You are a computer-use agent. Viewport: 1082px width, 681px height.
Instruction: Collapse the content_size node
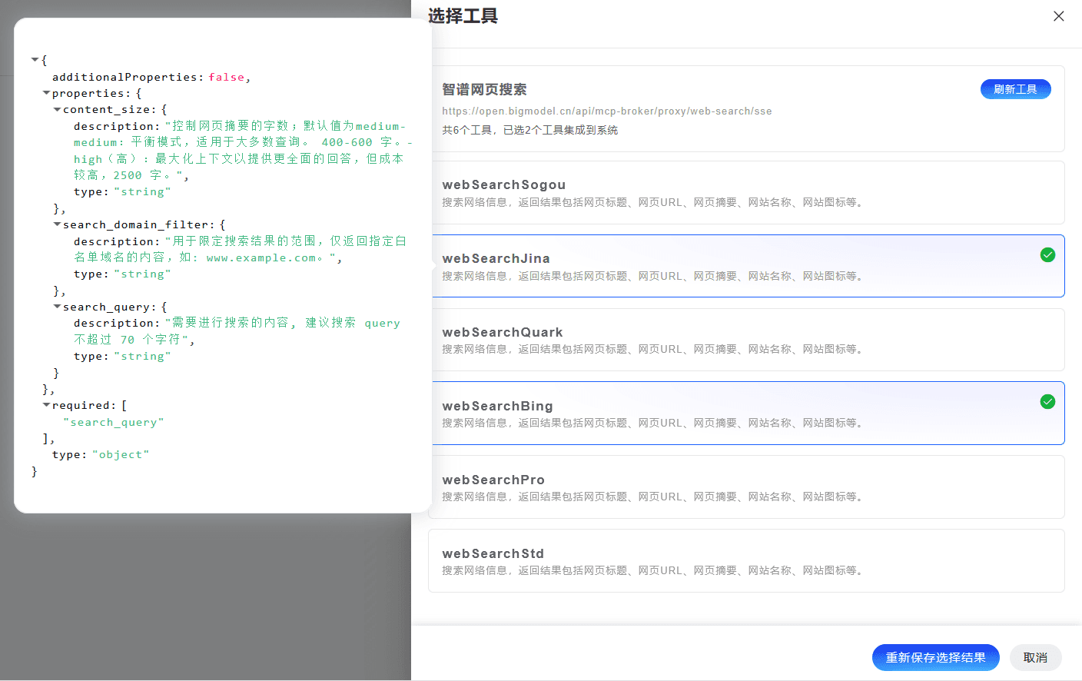[57, 110]
